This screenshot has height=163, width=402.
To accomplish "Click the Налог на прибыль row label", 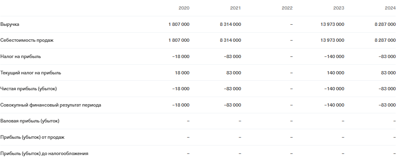I will point(21,56).
